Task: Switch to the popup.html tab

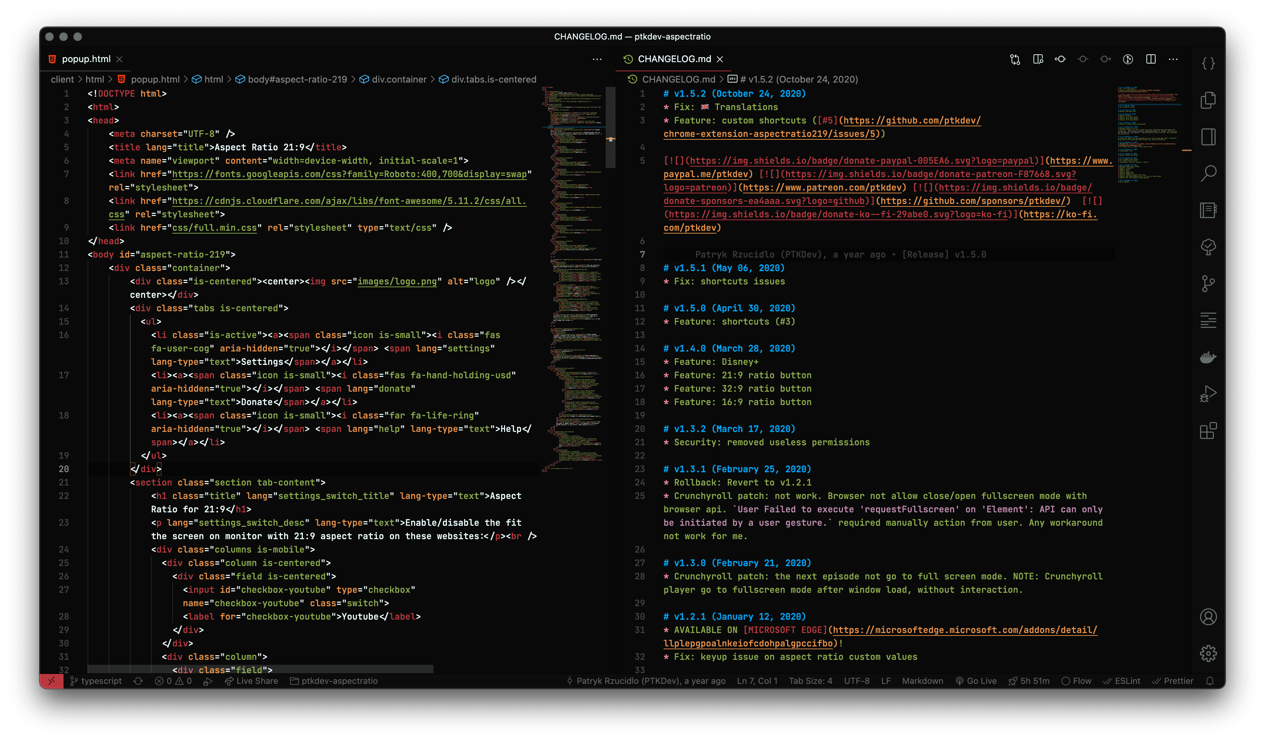Action: (x=86, y=59)
